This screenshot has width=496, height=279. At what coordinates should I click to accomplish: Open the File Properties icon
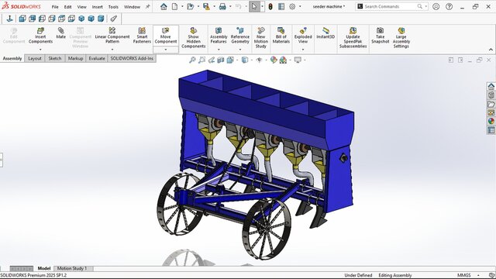pos(281,6)
